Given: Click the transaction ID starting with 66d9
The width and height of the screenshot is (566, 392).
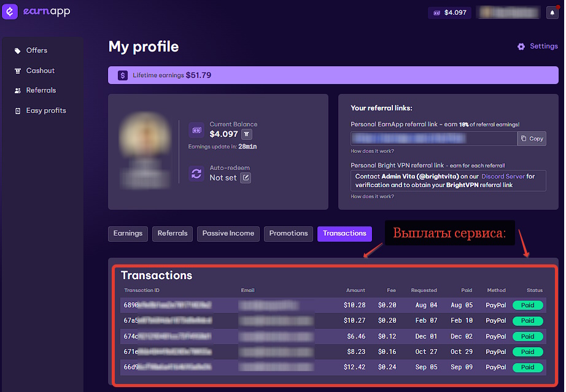Looking at the screenshot, I should [x=168, y=367].
